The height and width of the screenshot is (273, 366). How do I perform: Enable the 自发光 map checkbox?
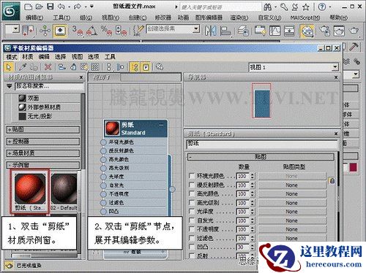[192, 220]
